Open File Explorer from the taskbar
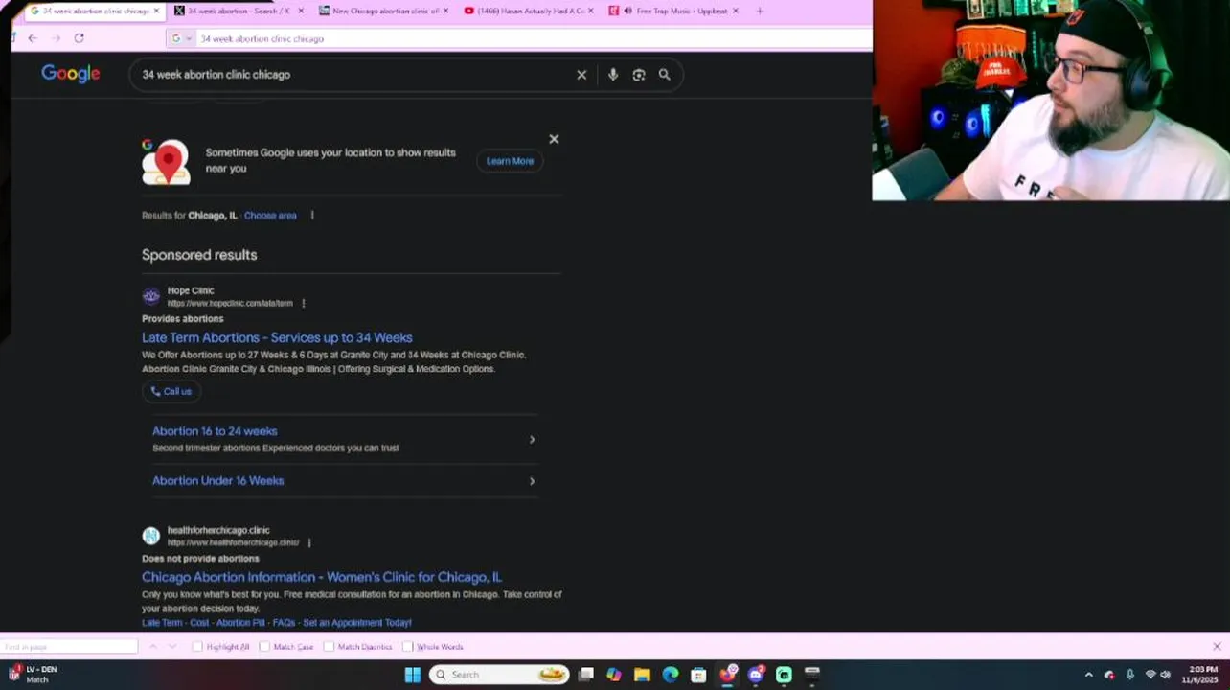The image size is (1230, 690). point(642,675)
